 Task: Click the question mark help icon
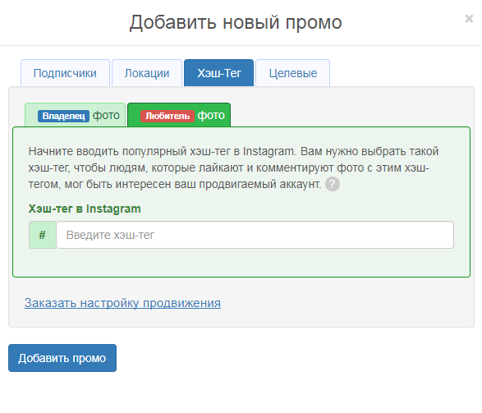point(333,184)
